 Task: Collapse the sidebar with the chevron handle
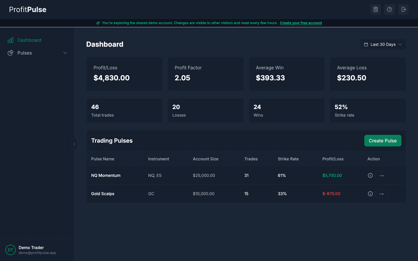pos(74,144)
